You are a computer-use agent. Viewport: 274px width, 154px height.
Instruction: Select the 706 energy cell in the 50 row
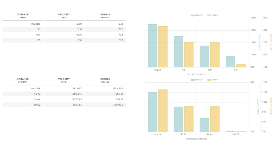(105, 29)
